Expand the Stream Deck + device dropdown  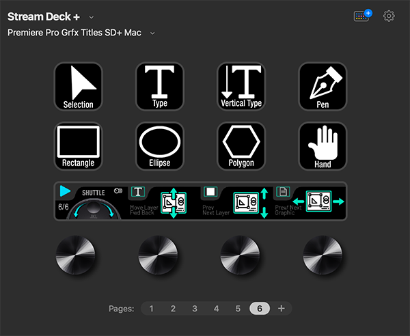coord(92,17)
